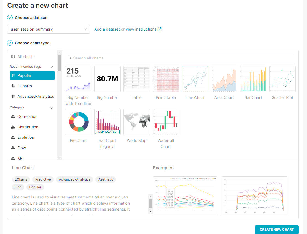Screen dimensions: 307x234
Task: Click the ECharts tag pill in description
Action: pos(21,179)
